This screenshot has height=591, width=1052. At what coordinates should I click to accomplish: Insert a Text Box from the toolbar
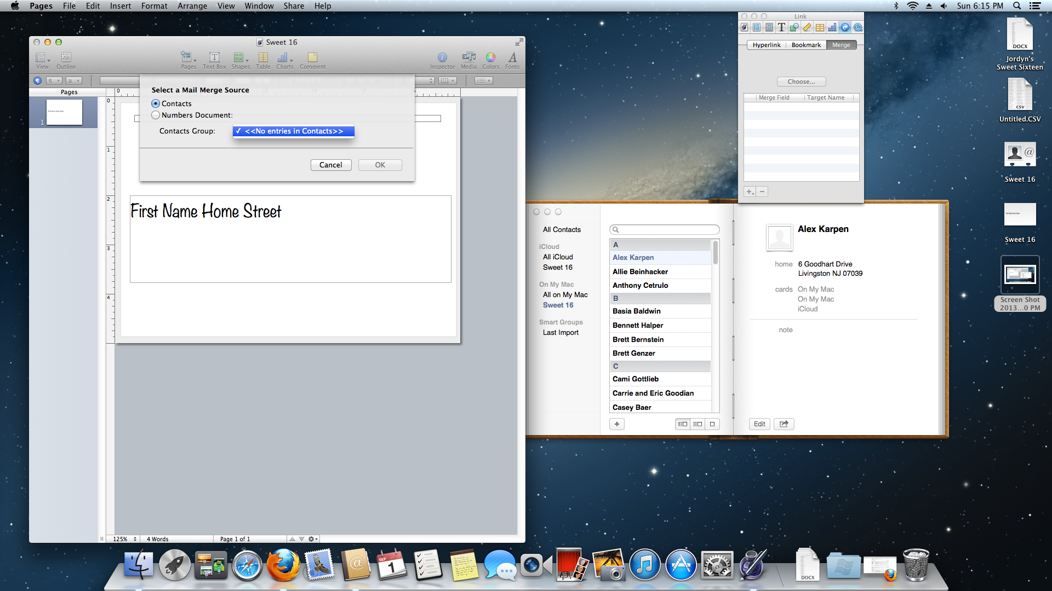tap(214, 60)
